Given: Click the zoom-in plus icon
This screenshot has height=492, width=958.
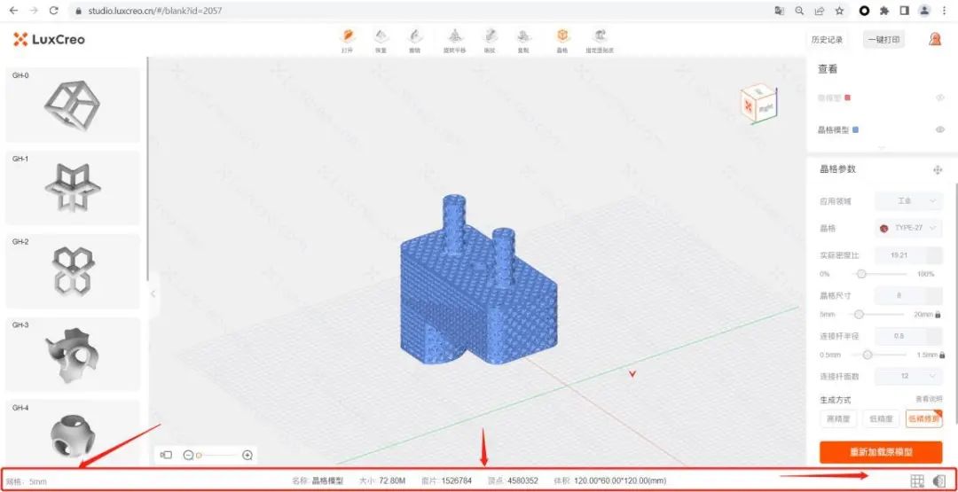Looking at the screenshot, I should (247, 455).
